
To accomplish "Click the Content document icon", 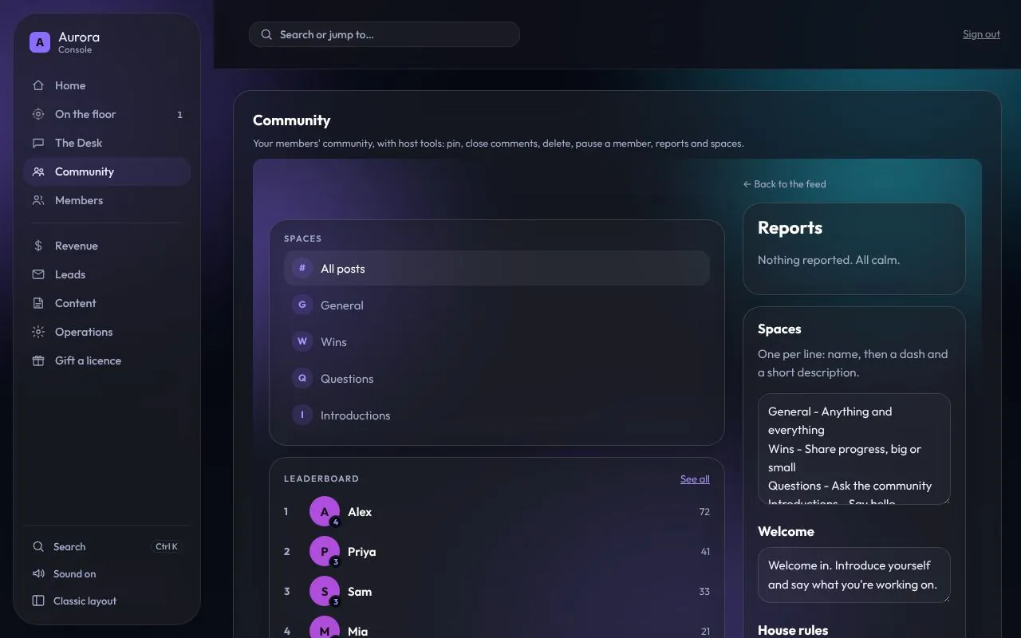I will click(x=38, y=303).
